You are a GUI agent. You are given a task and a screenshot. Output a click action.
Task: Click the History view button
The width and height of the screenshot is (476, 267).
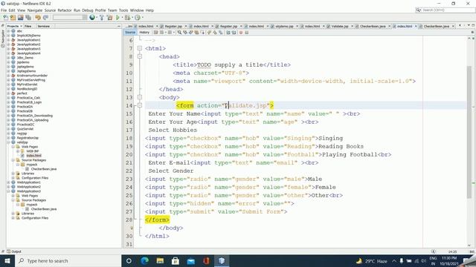pyautogui.click(x=144, y=33)
